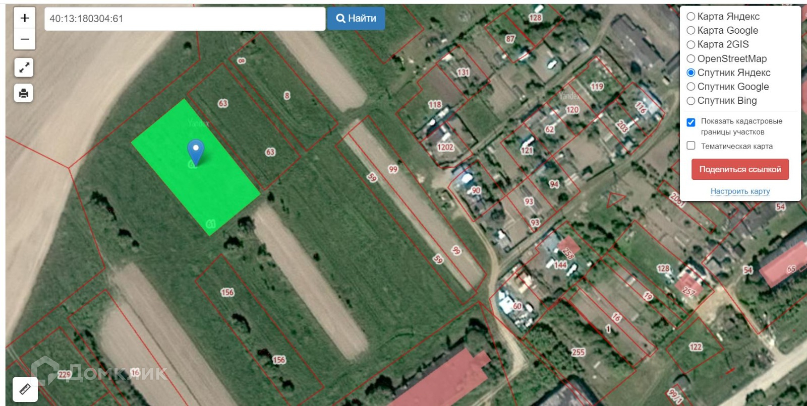807x406 pixels.
Task: Select Спутник Яндекс satellite layer
Action: [729, 73]
